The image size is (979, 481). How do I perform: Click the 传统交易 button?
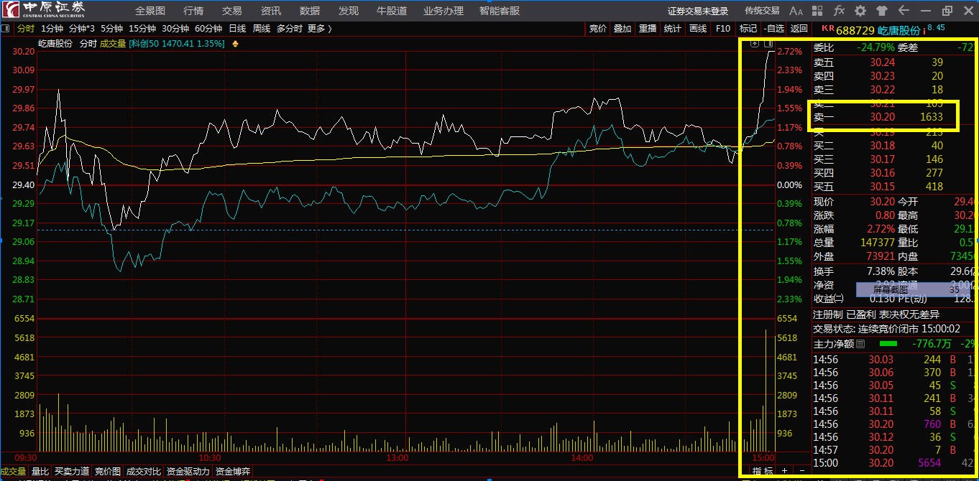point(762,11)
